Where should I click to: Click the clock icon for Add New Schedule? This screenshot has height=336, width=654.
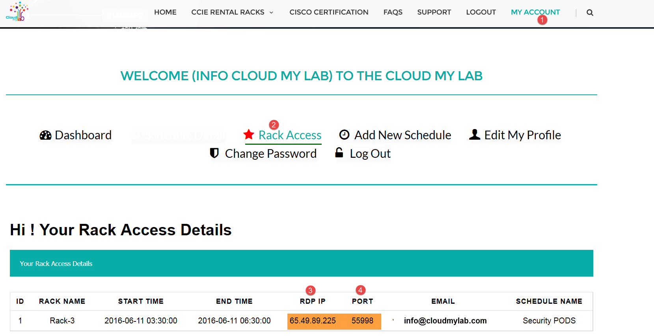344,135
